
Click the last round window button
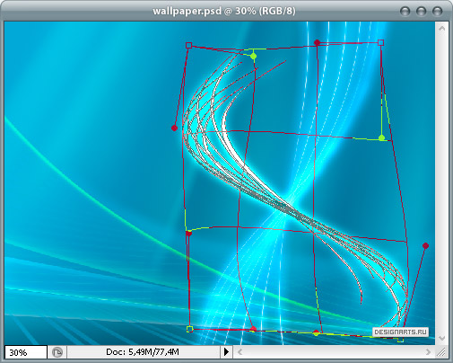[438, 12]
